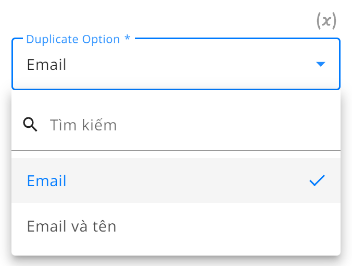This screenshot has height=266, width=352.
Task: Toggle the Duplicate Option select field
Action: pos(176,64)
